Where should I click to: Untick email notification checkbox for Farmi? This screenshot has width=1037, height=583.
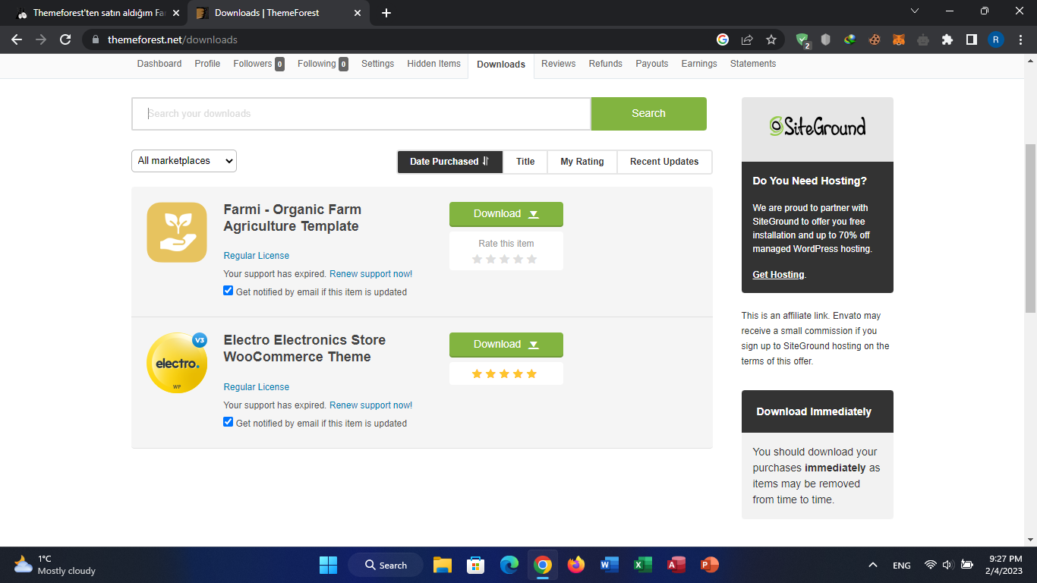[x=229, y=291]
